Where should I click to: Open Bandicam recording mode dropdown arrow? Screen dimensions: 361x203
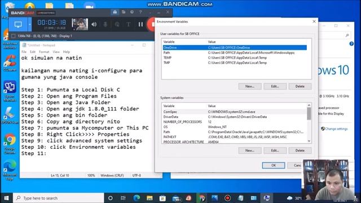[x=30, y=24]
